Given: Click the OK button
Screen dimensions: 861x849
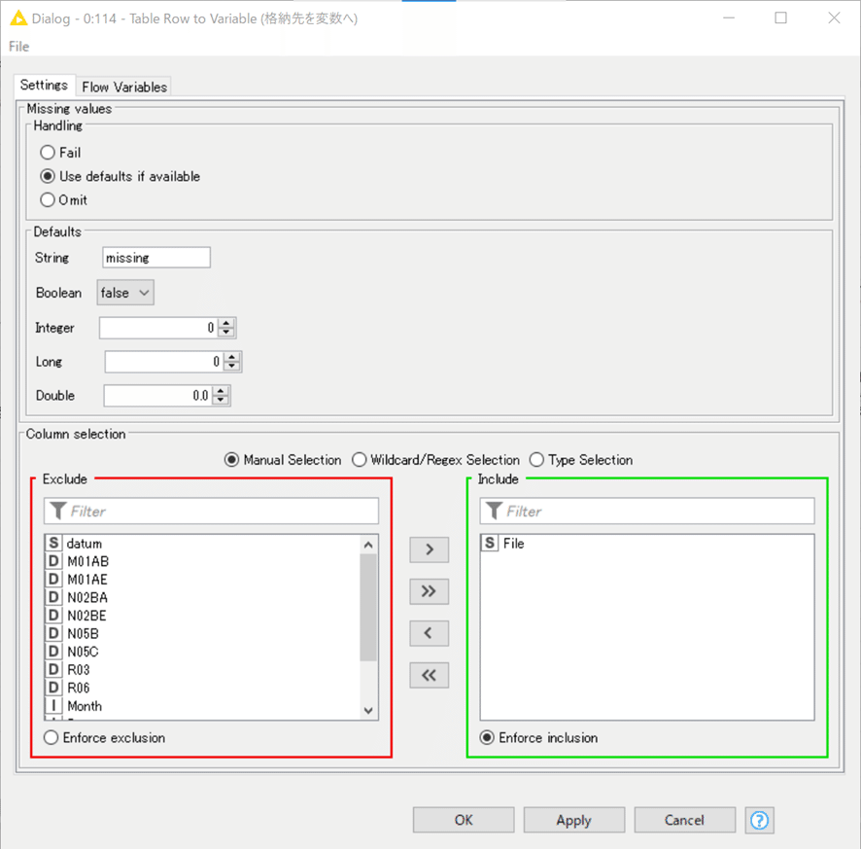Looking at the screenshot, I should [x=464, y=821].
